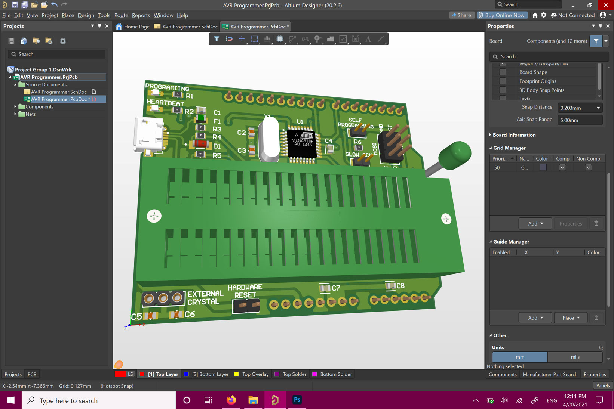614x409 pixels.
Task: Click Add button in Grid Manager
Action: coord(535,223)
